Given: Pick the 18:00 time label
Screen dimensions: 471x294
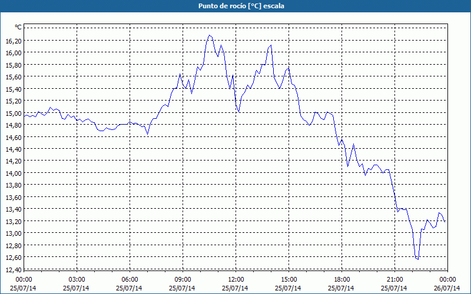Looking at the screenshot, I should tap(342, 280).
